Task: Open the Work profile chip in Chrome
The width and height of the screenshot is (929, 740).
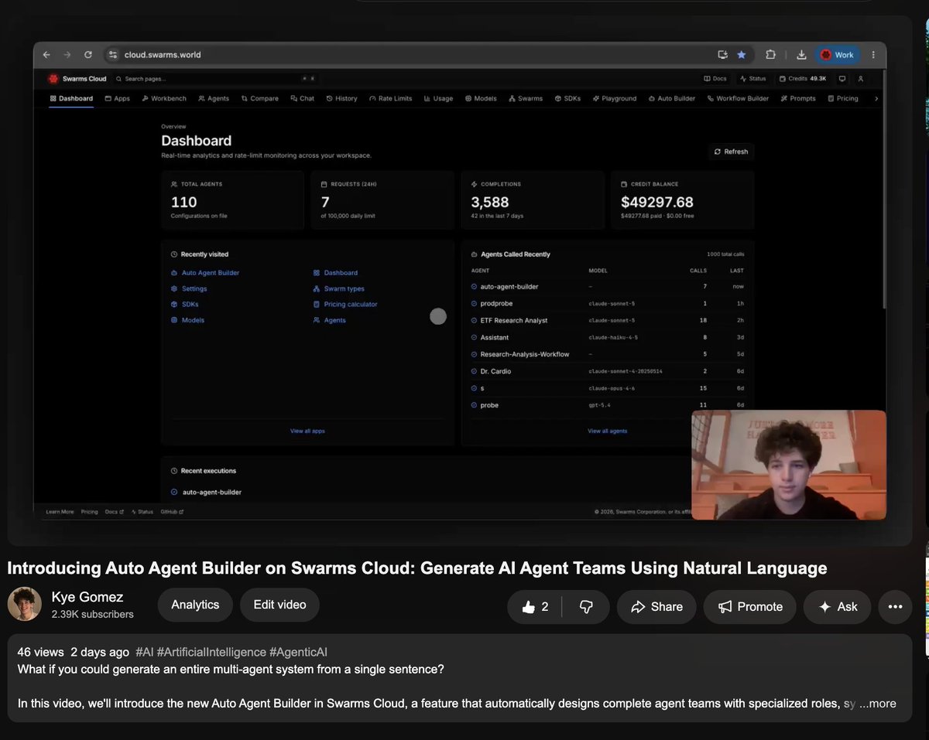Action: (x=838, y=55)
